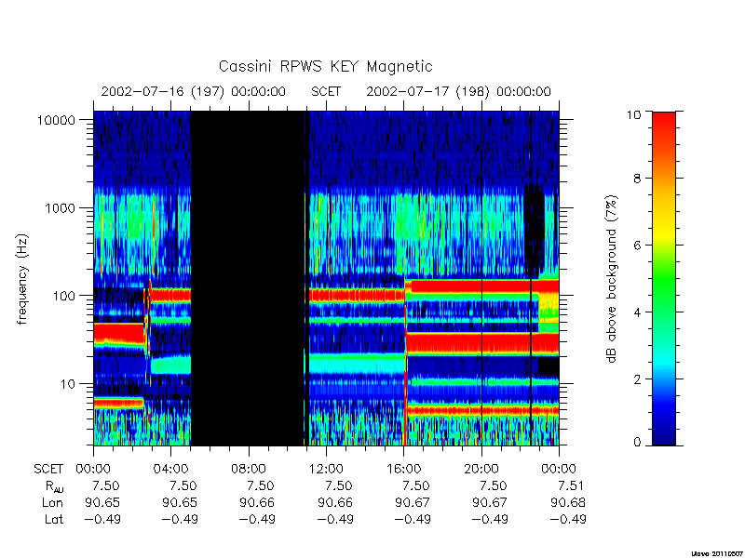Screen dimensions: 745x558
Task: Click the Lon value 90.67 under 20:00
Action: coord(490,502)
